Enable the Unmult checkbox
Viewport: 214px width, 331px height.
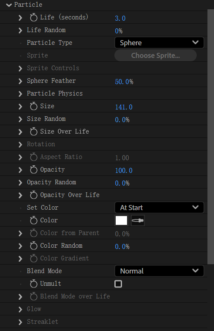[x=118, y=284]
